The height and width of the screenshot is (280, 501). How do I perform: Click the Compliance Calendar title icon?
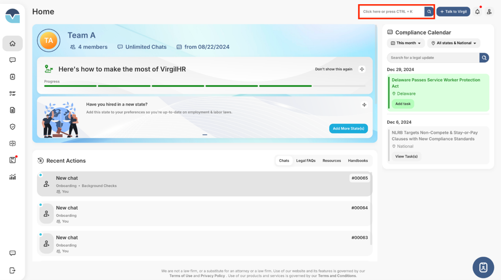pyautogui.click(x=390, y=32)
